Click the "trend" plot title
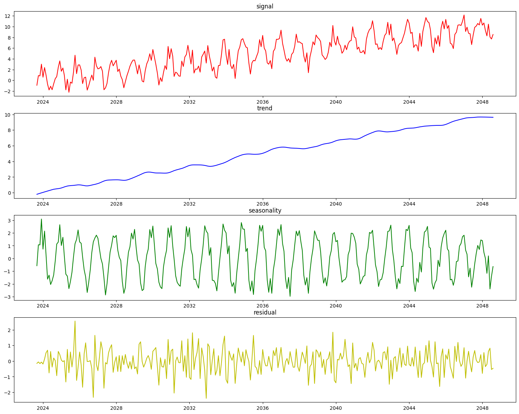519x414 pixels. (x=265, y=108)
